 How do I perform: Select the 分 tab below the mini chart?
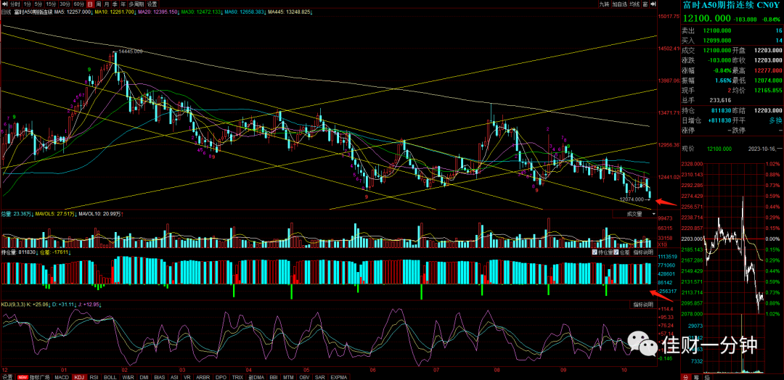coord(687,376)
